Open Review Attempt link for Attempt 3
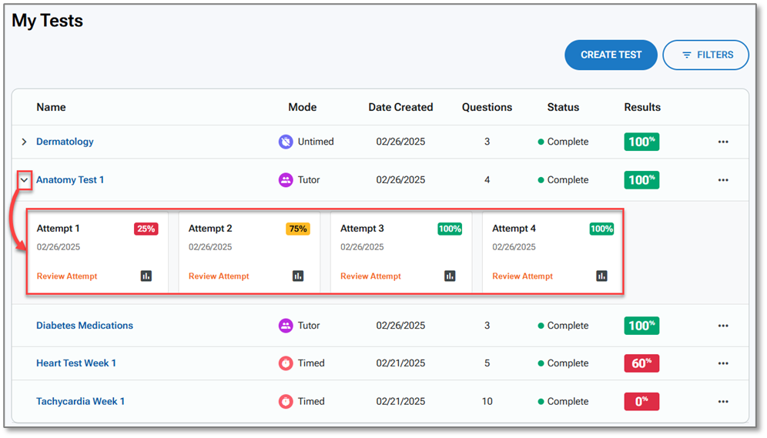 [370, 276]
